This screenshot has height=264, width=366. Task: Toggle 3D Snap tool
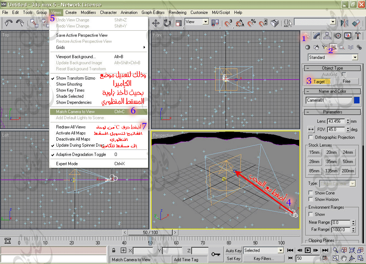pyautogui.click(x=228, y=23)
